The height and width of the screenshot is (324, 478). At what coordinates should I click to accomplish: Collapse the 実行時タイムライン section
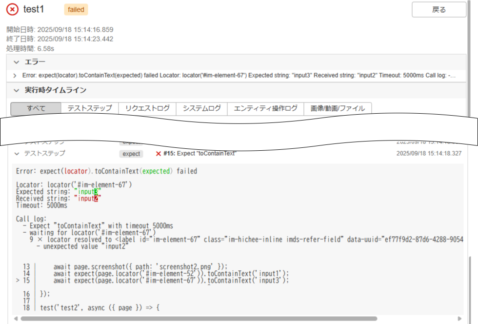click(17, 90)
